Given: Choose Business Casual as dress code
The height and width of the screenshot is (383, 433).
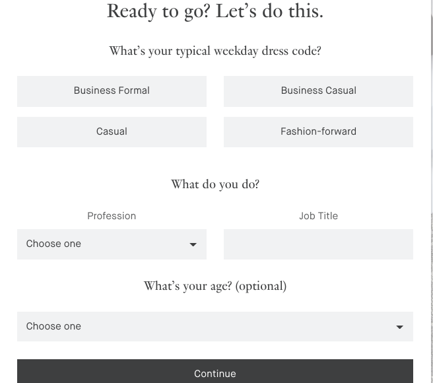Looking at the screenshot, I should (318, 91).
